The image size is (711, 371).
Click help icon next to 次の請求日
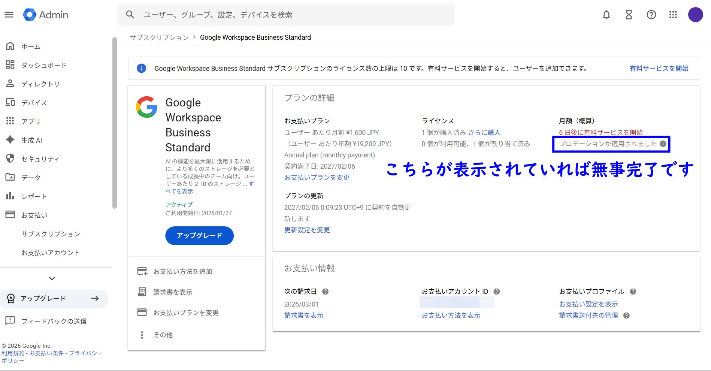(325, 292)
